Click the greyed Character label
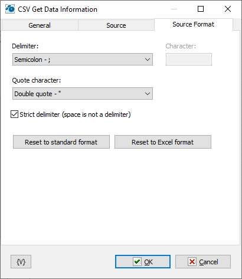The image size is (242, 279). (181, 46)
